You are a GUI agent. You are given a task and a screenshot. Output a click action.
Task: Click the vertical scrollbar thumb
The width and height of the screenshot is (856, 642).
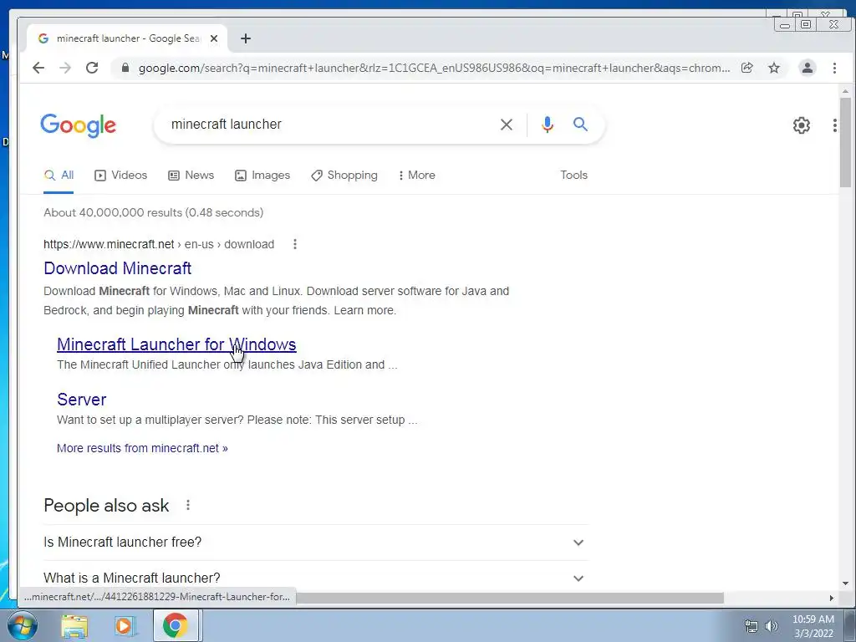(x=845, y=142)
